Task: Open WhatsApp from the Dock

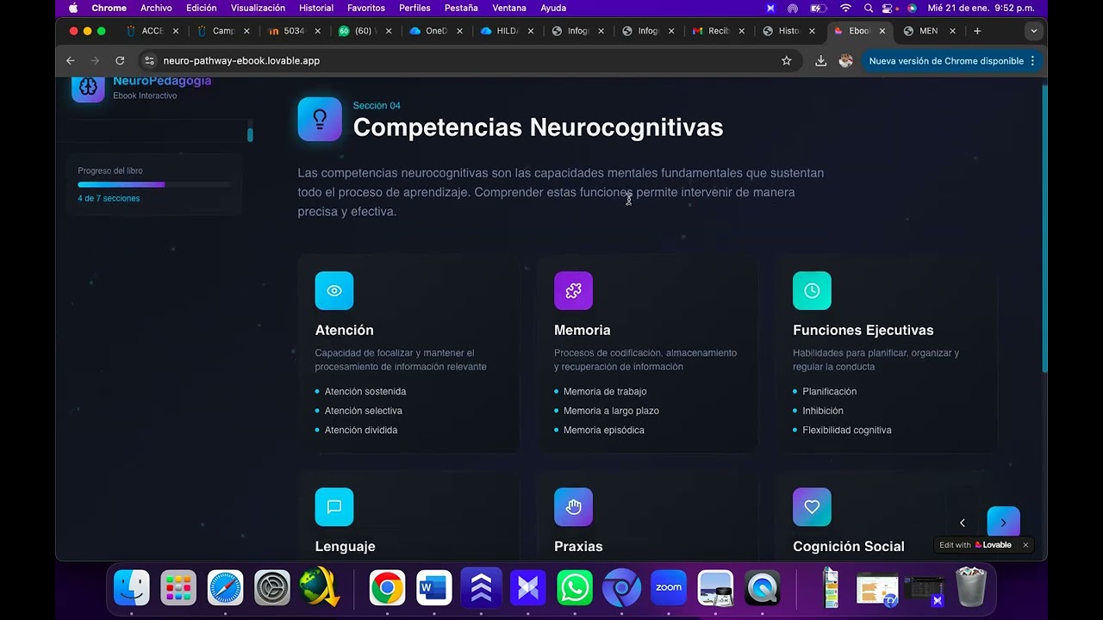Action: 575,588
